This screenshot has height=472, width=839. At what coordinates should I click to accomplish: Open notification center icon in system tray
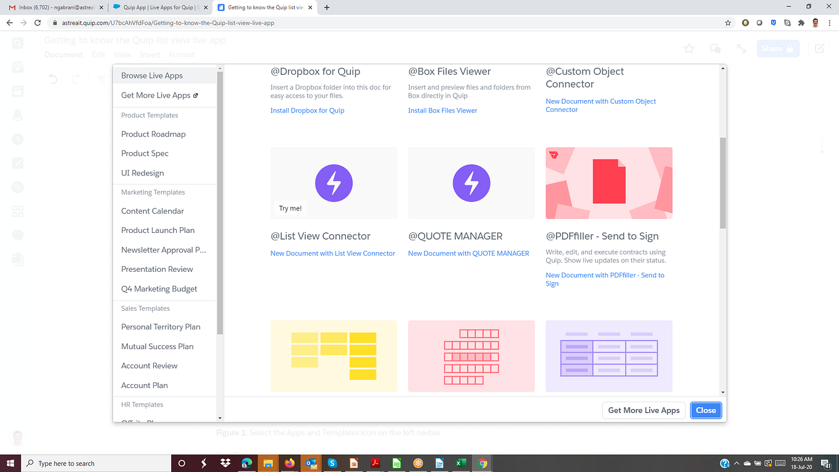point(827,463)
